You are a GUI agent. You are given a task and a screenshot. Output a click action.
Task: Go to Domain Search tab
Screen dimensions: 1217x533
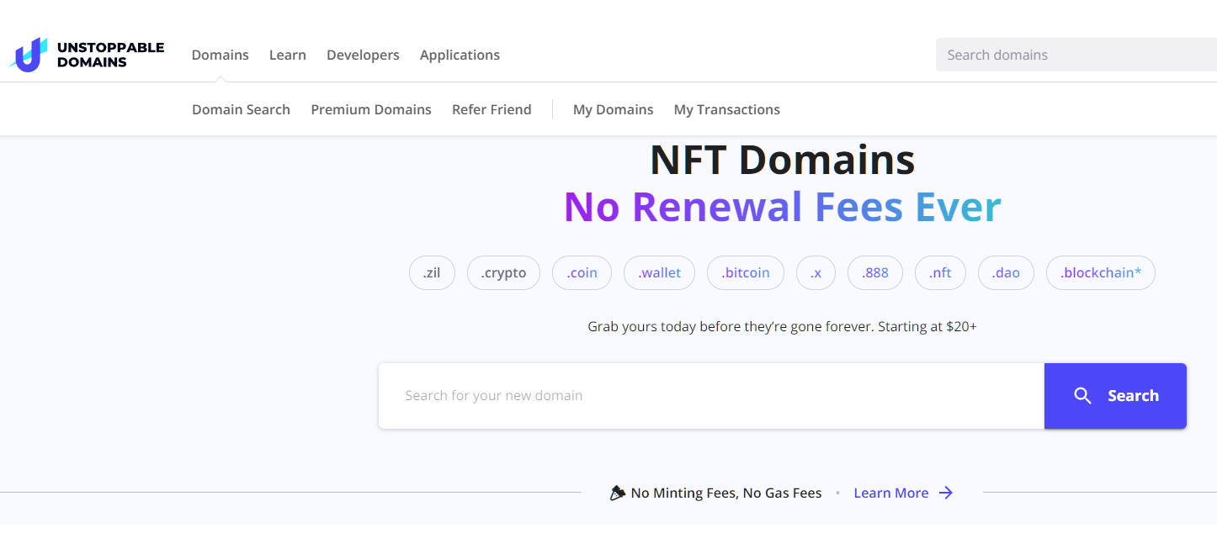click(x=241, y=109)
